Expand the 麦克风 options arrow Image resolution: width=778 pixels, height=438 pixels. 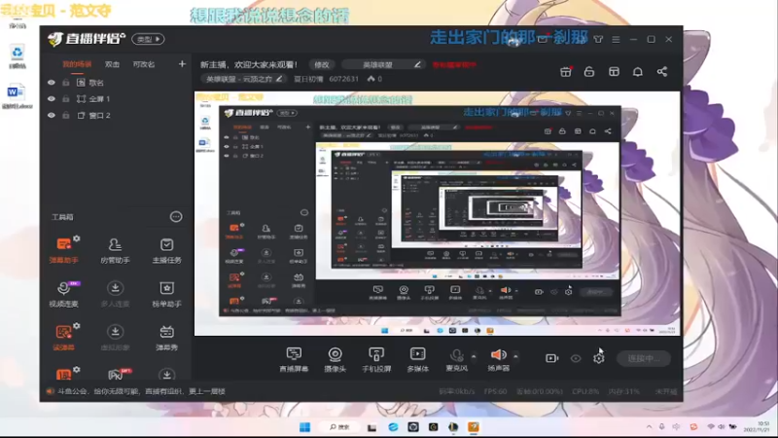(474, 356)
